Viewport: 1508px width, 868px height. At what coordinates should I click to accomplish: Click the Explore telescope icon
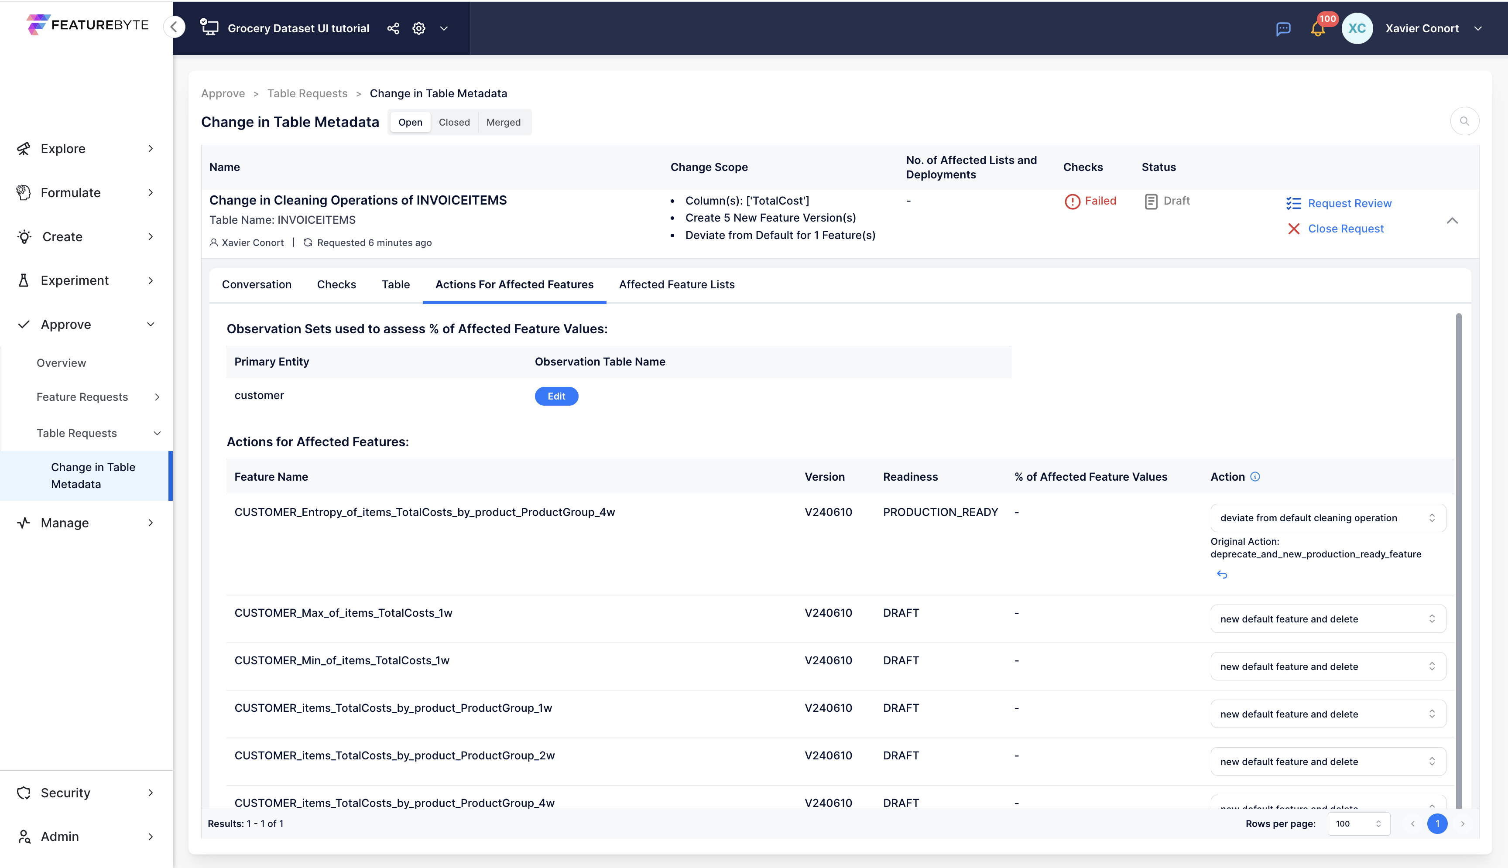24,148
